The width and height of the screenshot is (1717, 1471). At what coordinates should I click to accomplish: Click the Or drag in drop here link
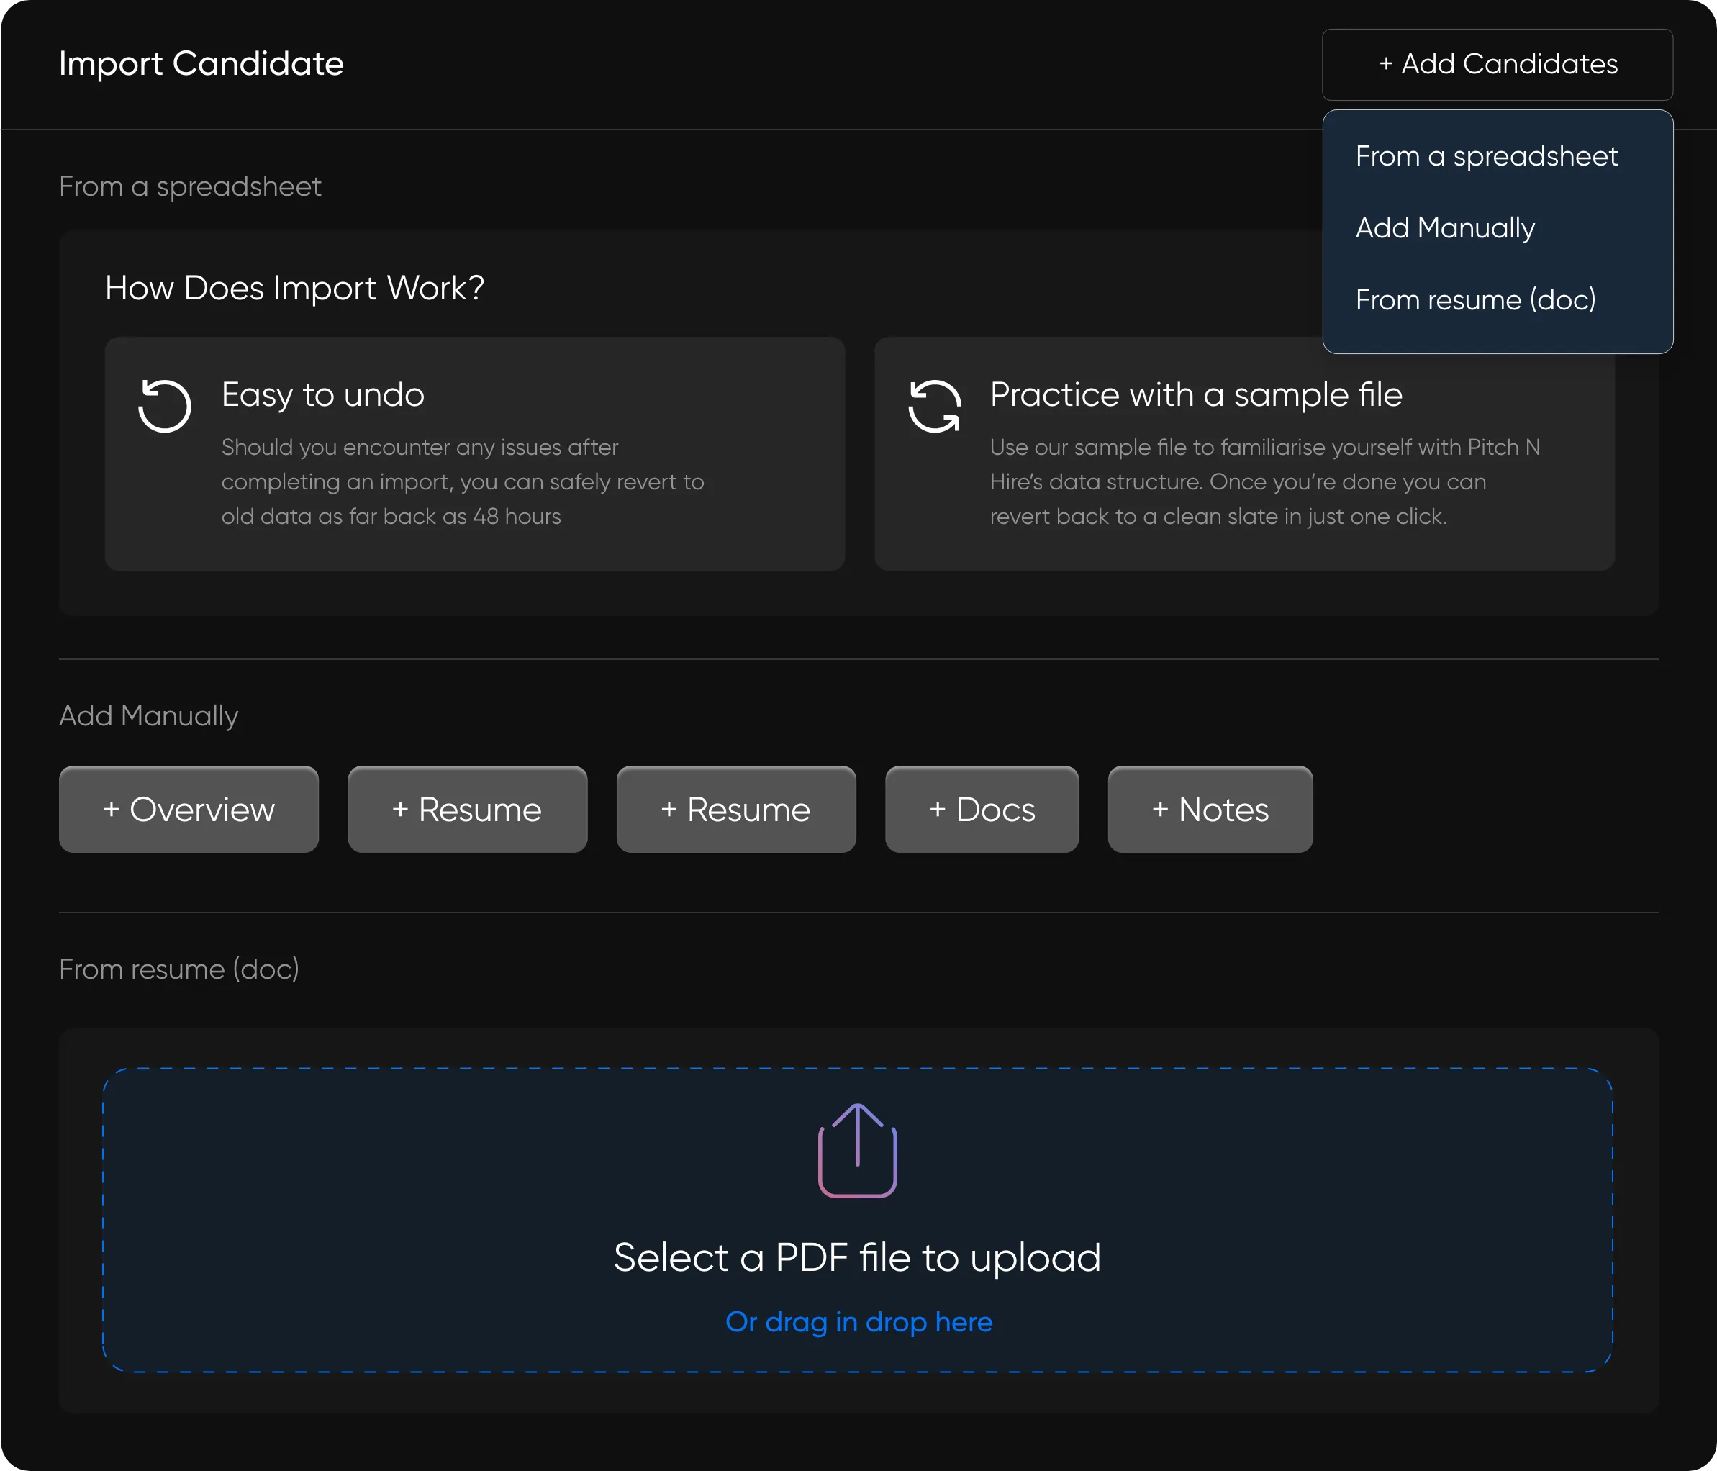point(858,1323)
